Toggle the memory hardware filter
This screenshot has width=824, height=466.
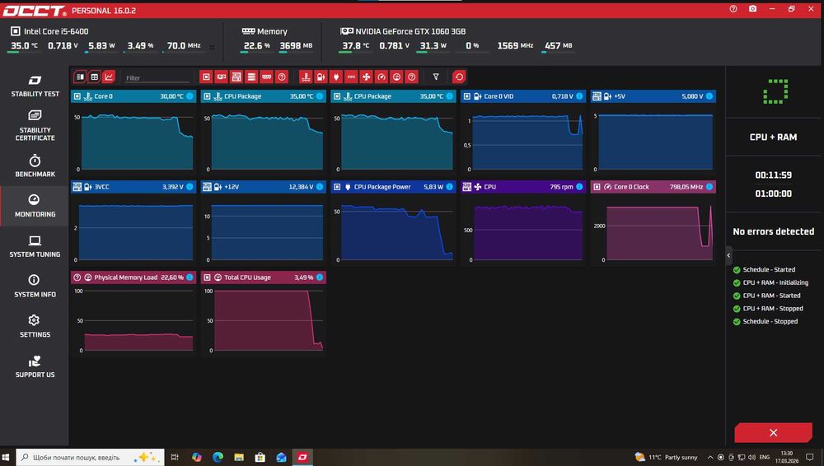coord(267,77)
